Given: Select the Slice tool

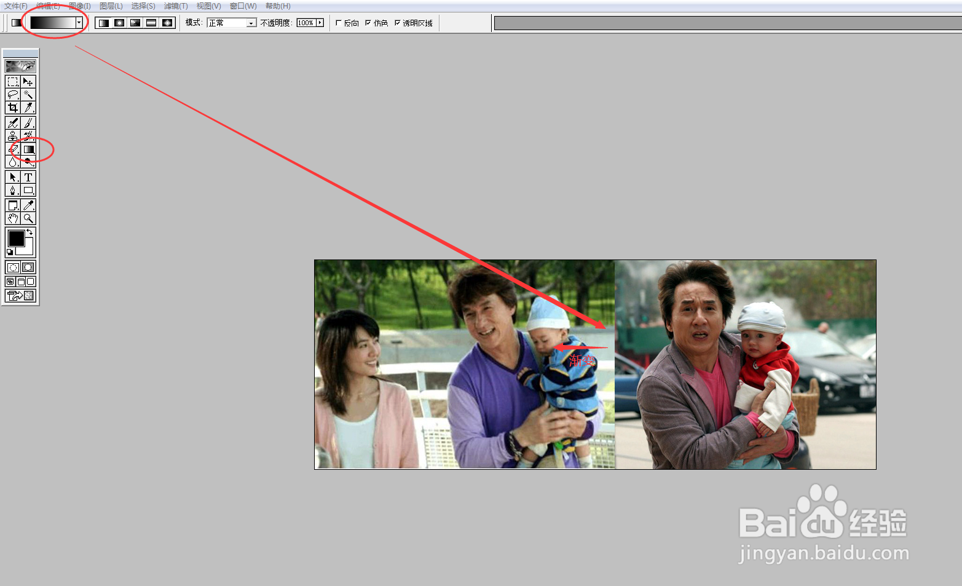Looking at the screenshot, I should point(28,108).
